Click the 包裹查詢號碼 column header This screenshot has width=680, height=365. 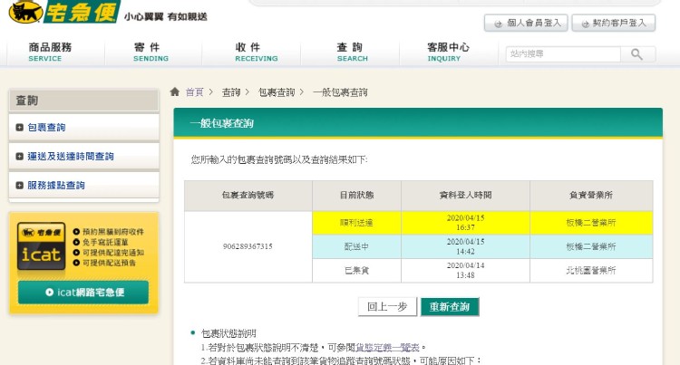pos(248,196)
